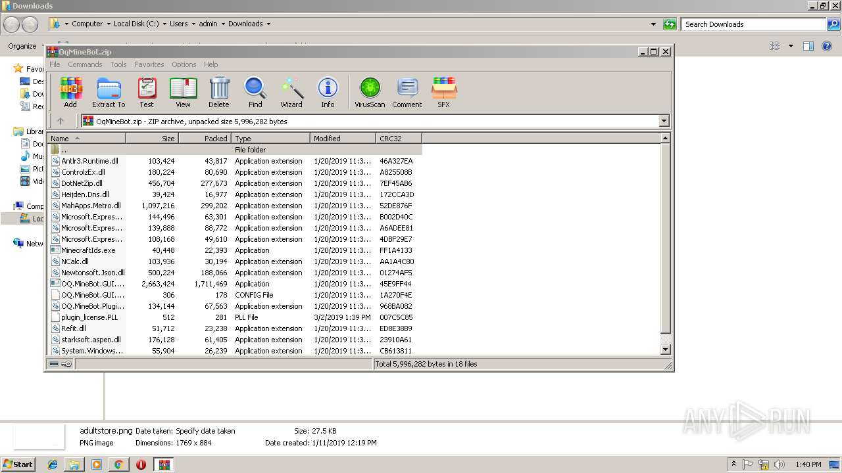Open the Tools menu
The width and height of the screenshot is (842, 473).
tap(118, 64)
